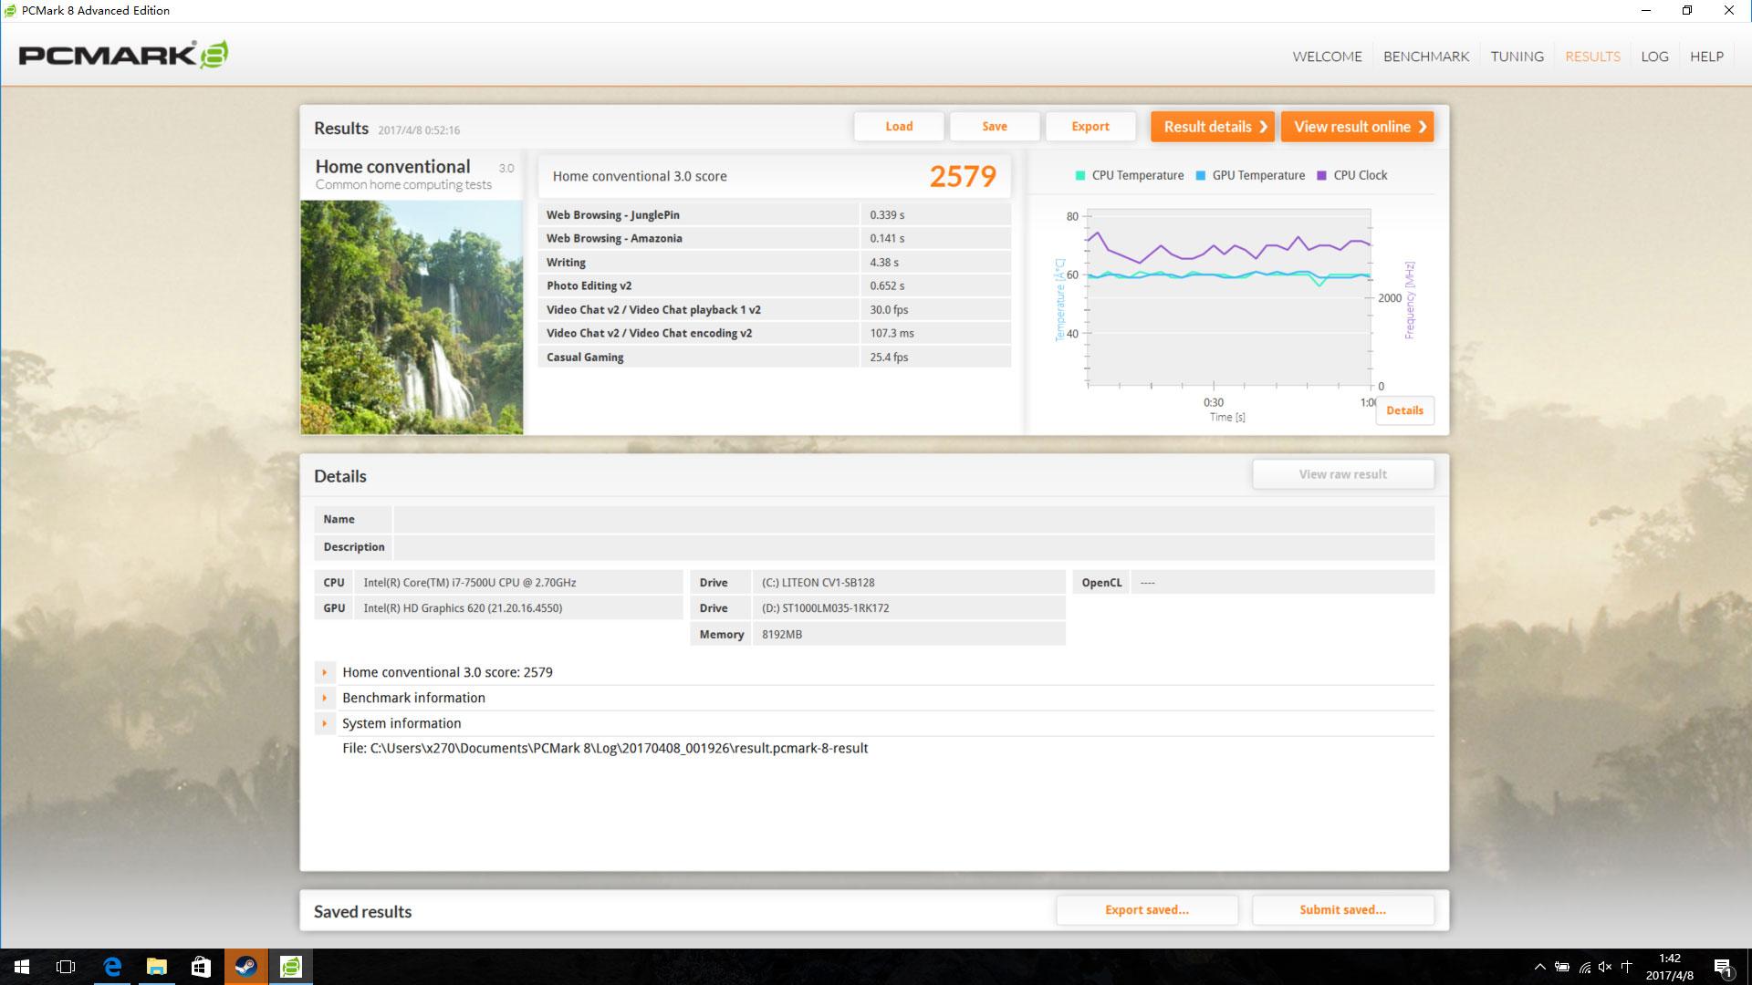Open the Windows Start menu
1752x985 pixels.
pos(22,967)
